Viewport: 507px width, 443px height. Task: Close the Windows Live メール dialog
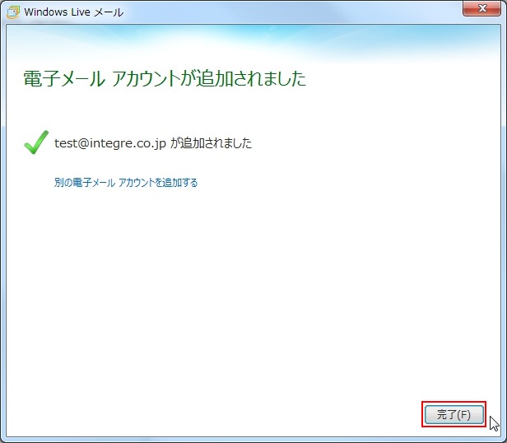(x=481, y=8)
